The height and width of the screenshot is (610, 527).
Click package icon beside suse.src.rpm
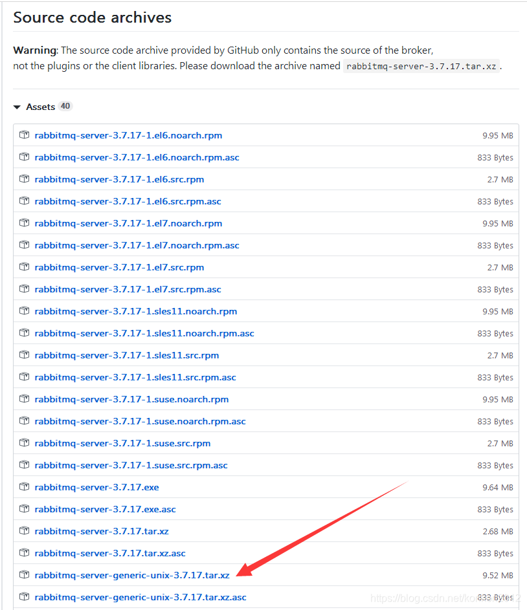pos(24,442)
